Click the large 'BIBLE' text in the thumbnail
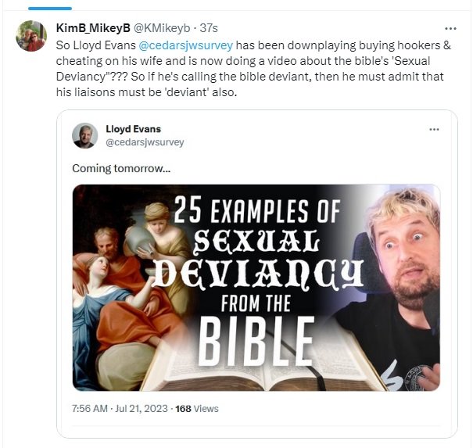Viewport: 473px width, 448px height. [256, 341]
